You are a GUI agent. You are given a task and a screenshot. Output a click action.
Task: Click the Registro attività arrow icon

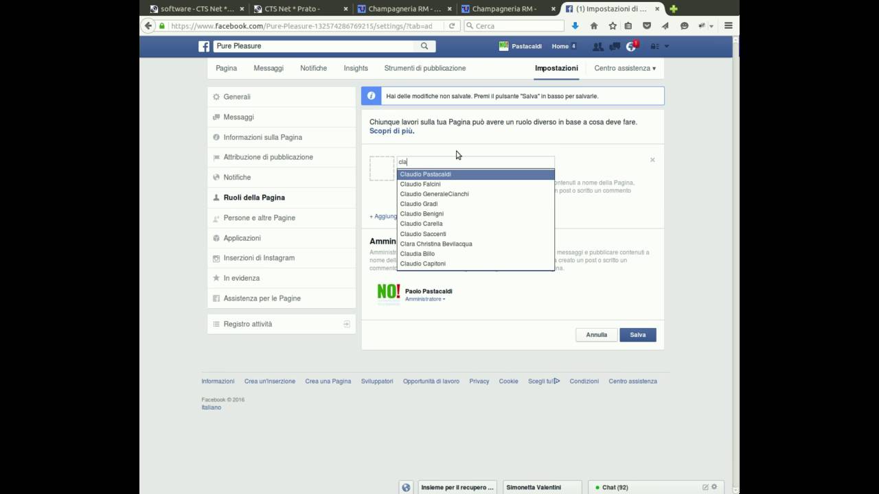click(347, 324)
